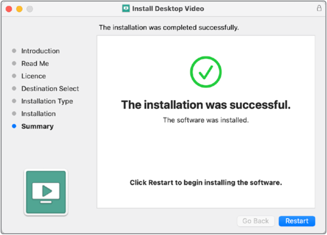Image resolution: width=327 pixels, height=235 pixels.
Task: Click the "Click Restart to begin" message
Action: pyautogui.click(x=206, y=183)
